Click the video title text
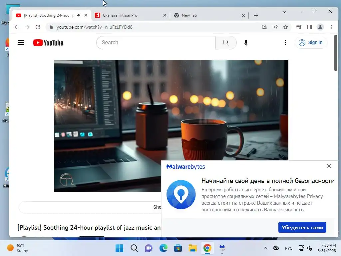The height and width of the screenshot is (256, 341). point(89,227)
